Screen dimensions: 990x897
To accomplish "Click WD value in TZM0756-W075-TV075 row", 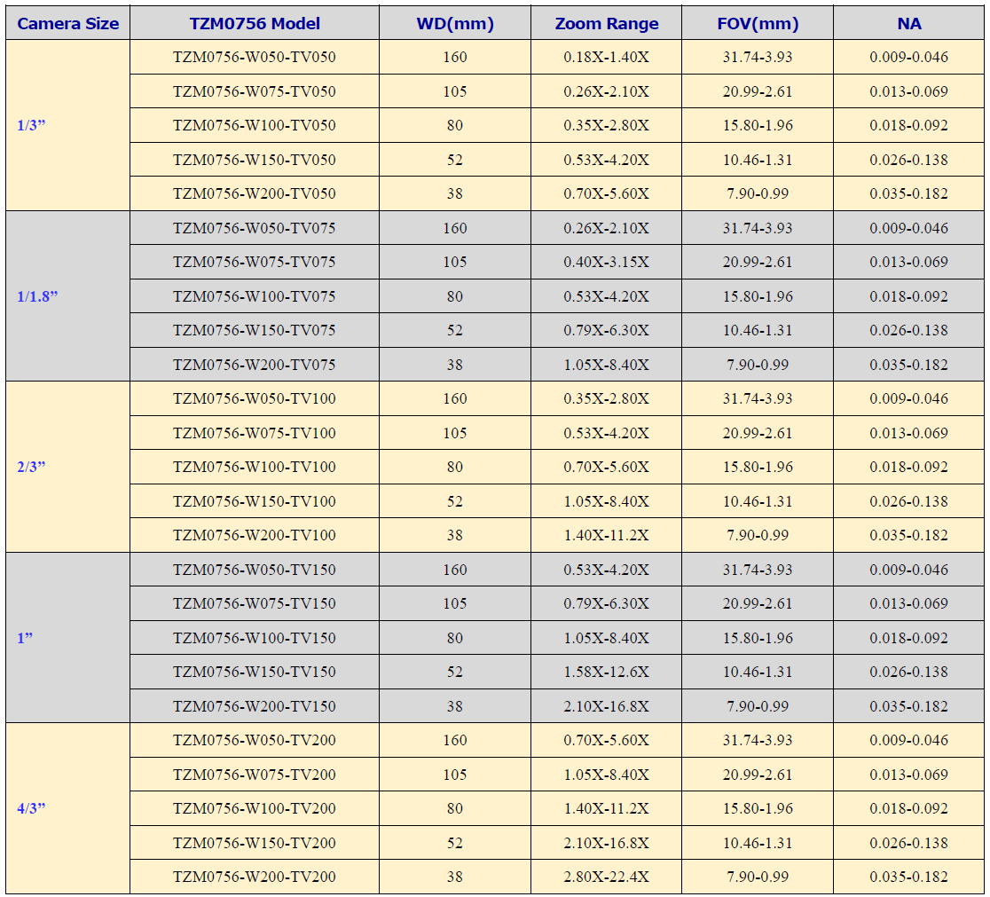I will [x=454, y=262].
